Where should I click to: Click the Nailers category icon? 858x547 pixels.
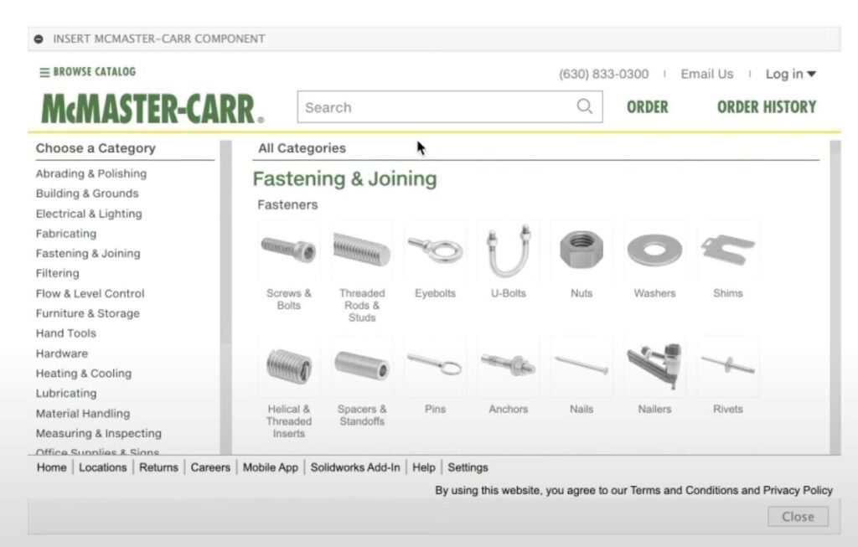tap(654, 365)
